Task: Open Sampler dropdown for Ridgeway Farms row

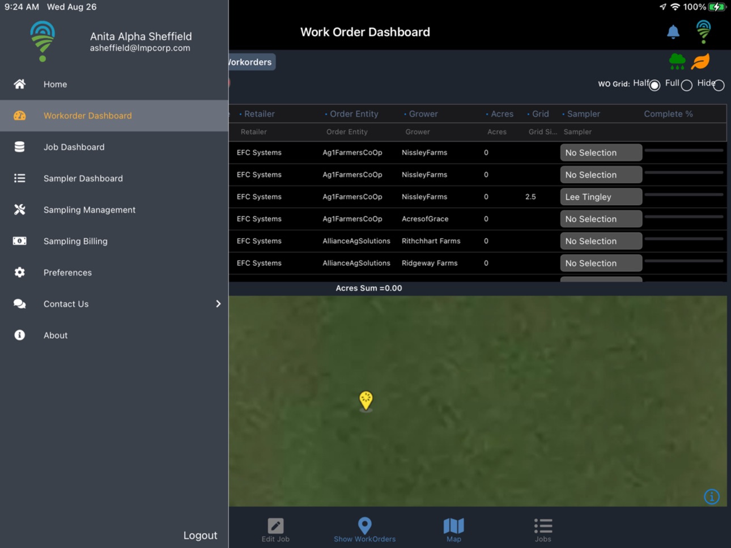Action: (601, 263)
